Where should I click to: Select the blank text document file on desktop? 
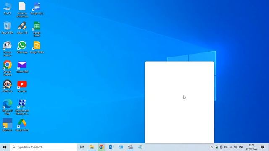[x=22, y=10]
